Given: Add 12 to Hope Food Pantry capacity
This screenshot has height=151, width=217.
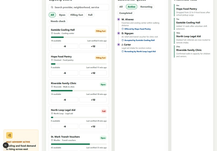Looking at the screenshot, I should pyautogui.click(x=93, y=73).
